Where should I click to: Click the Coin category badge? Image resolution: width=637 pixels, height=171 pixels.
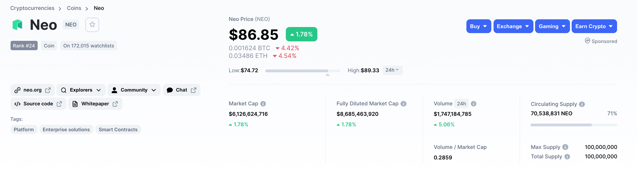tap(49, 46)
